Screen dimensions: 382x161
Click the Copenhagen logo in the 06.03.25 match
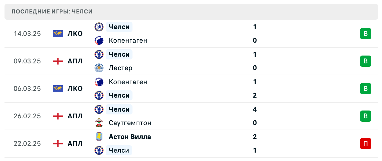[99, 82]
